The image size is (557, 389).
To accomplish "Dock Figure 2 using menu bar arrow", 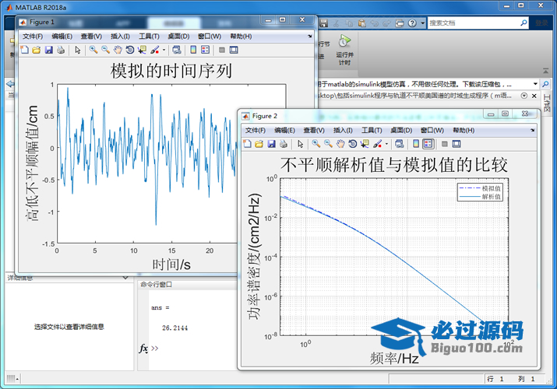I will [533, 130].
